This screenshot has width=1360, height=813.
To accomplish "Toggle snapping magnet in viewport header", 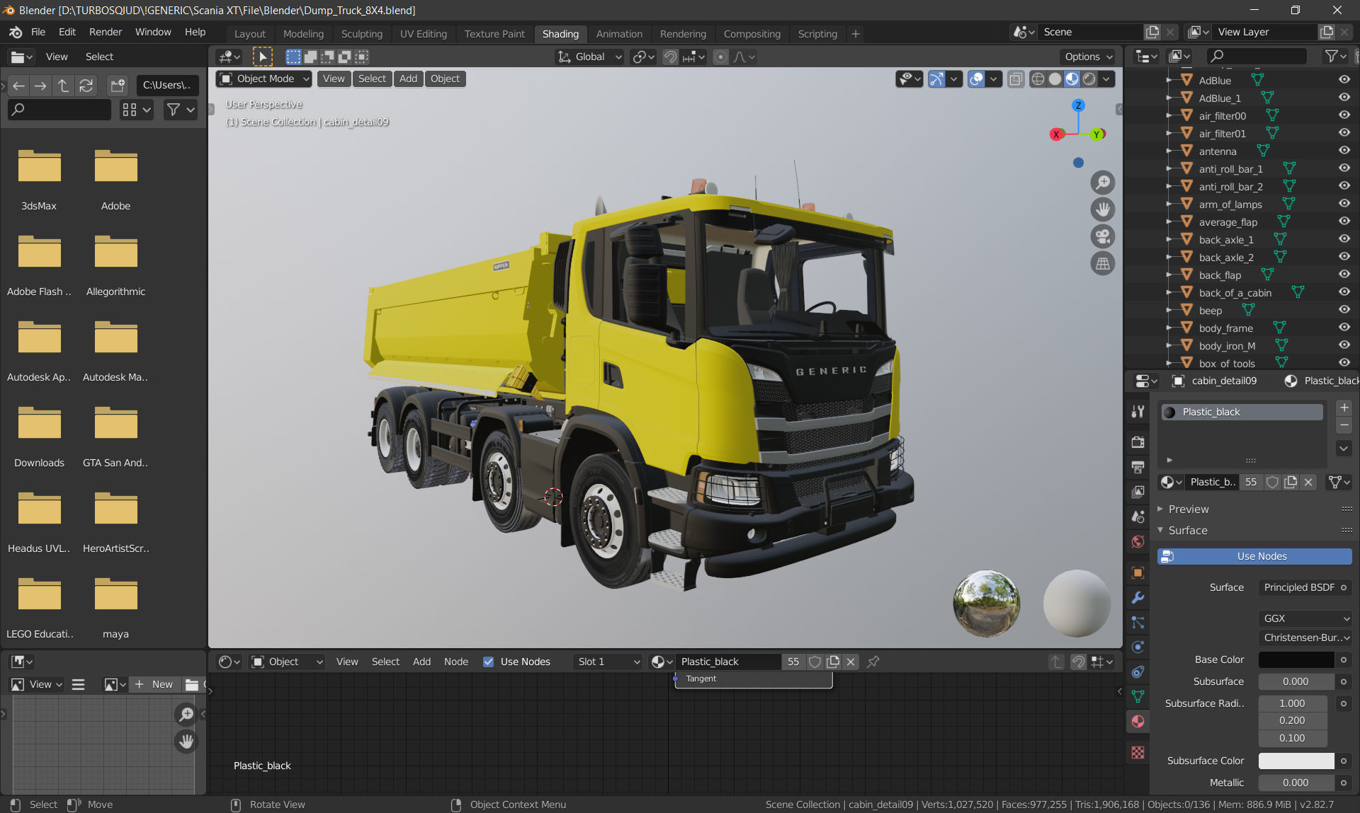I will (x=670, y=57).
